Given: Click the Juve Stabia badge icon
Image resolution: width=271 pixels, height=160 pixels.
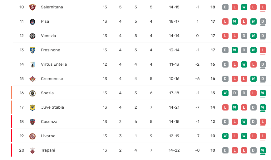Looking at the screenshot, I should (32, 107).
